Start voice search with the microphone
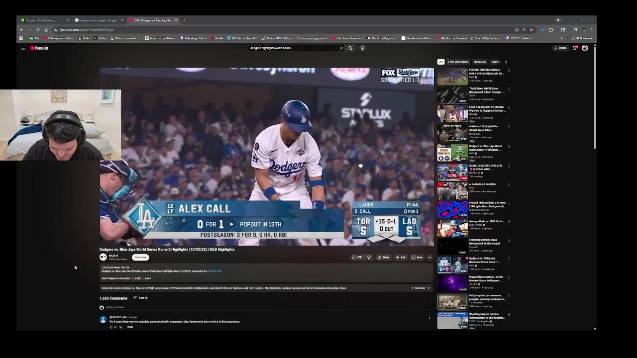 pos(362,48)
